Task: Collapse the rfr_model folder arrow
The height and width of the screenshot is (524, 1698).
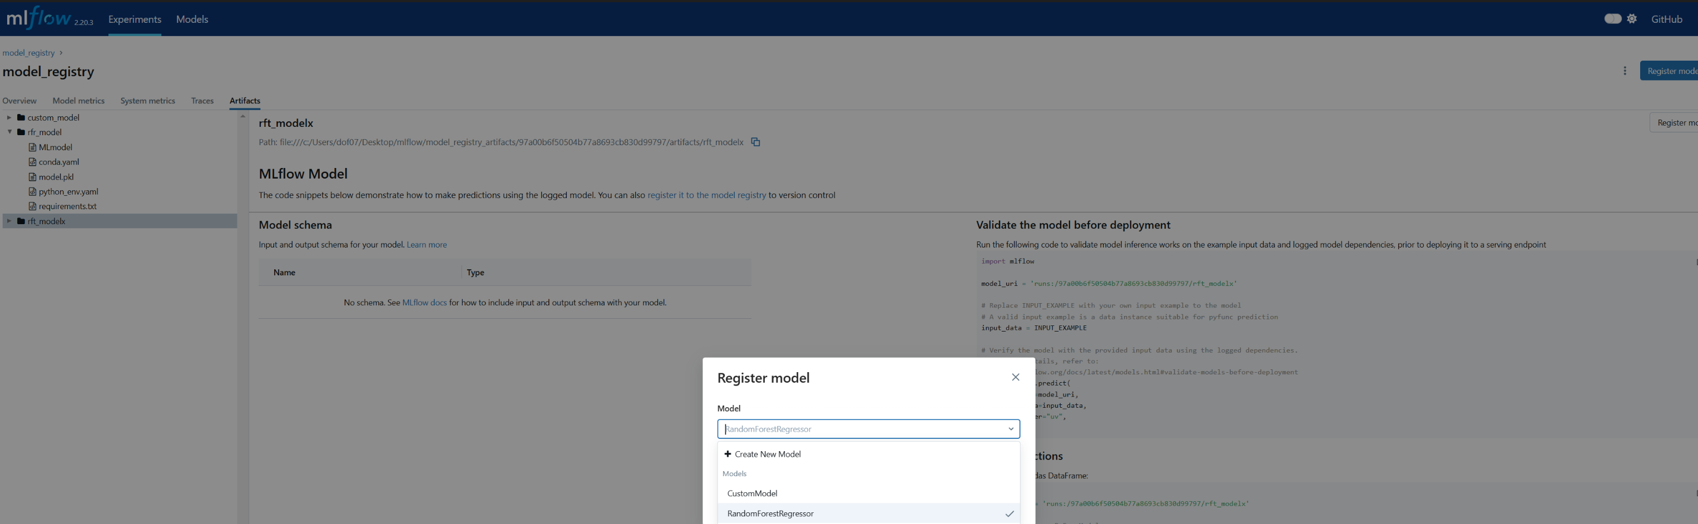Action: click(x=9, y=132)
